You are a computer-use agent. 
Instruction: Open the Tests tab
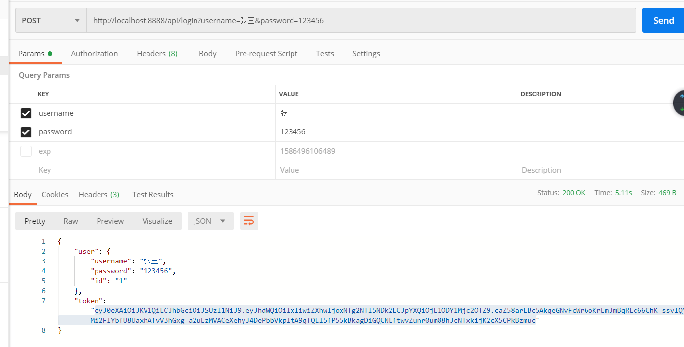[325, 53]
